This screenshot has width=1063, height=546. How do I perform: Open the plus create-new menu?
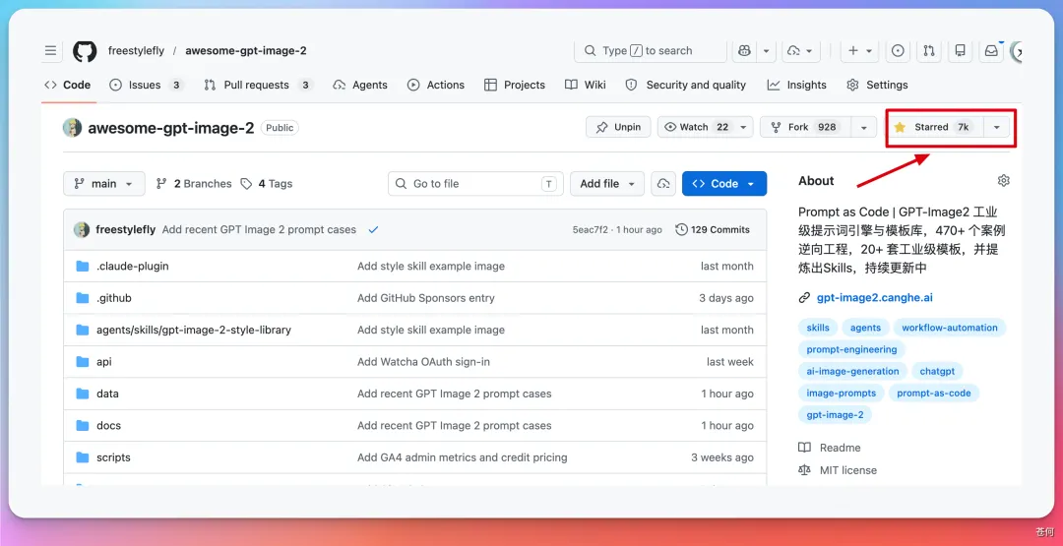[x=860, y=51]
